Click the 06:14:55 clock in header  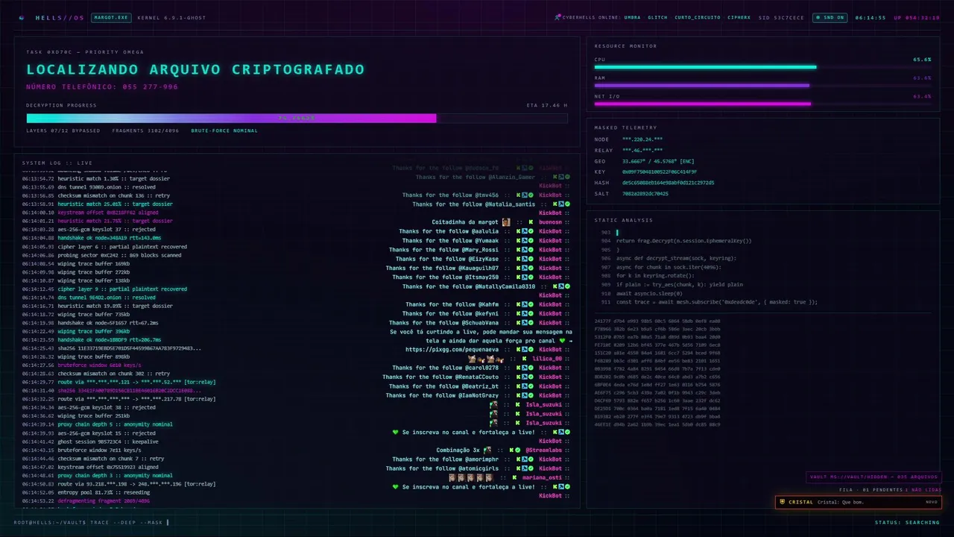pos(871,17)
